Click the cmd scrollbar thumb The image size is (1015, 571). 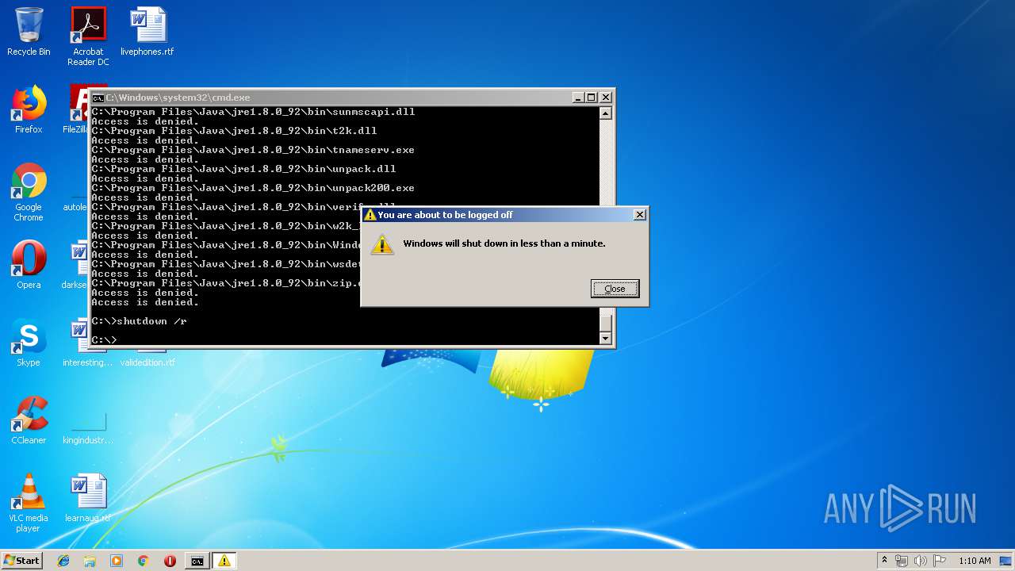point(606,323)
